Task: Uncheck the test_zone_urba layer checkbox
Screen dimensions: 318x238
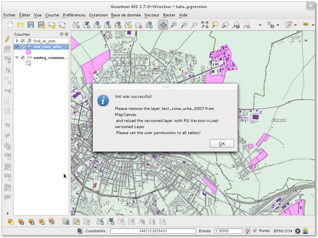Action: tap(23, 46)
